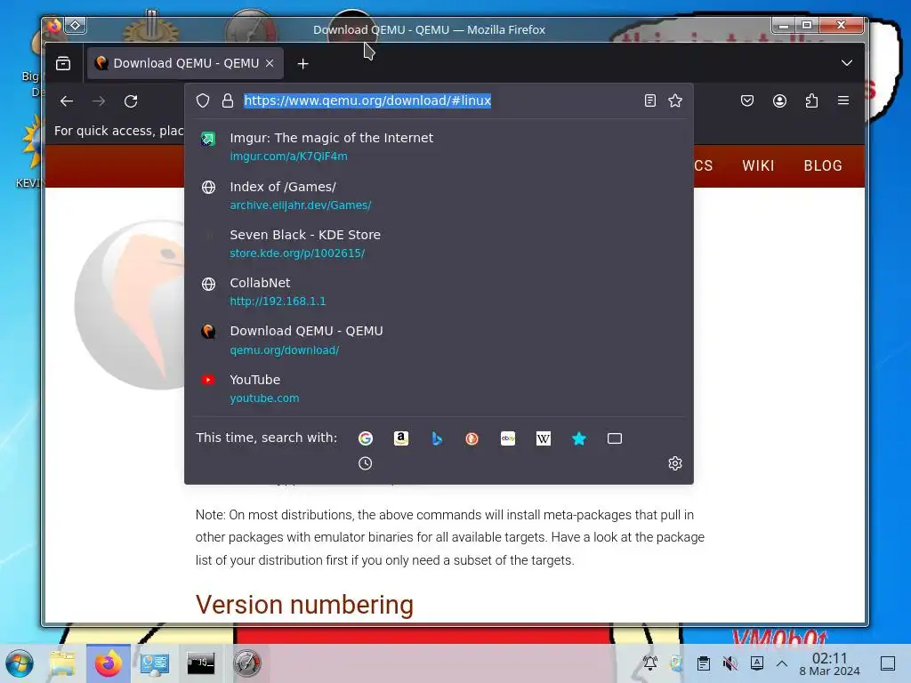Screen dimensions: 911x683
Task: Open the terminal on the taskbar
Action: (200, 663)
